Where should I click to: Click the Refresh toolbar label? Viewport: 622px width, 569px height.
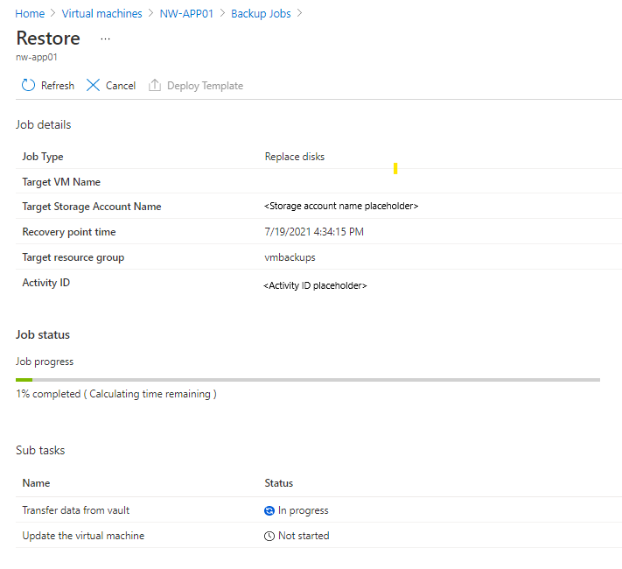coord(58,86)
